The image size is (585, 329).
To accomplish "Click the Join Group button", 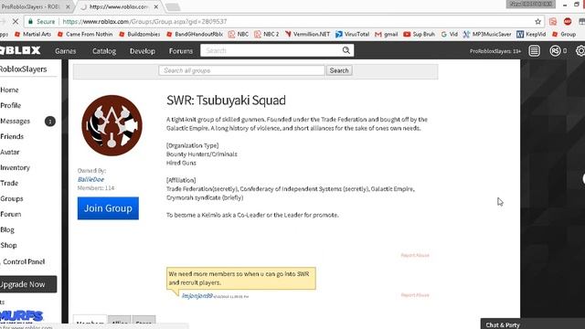I will pyautogui.click(x=108, y=208).
